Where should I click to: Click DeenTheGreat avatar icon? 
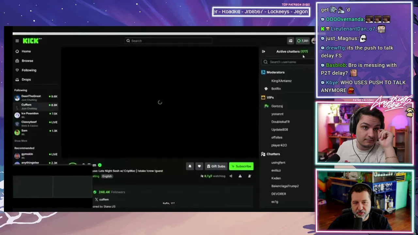click(x=17, y=98)
